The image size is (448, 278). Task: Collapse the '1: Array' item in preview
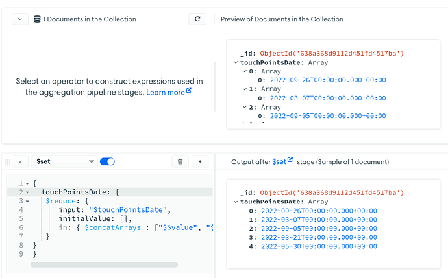(x=245, y=89)
